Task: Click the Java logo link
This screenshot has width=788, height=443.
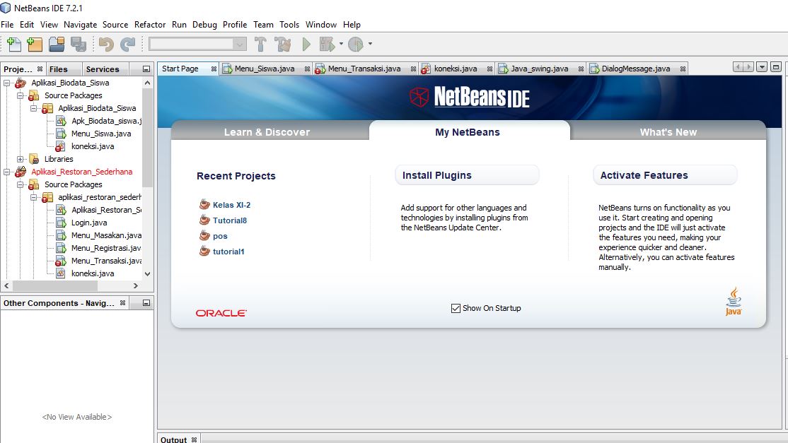Action: 734,301
